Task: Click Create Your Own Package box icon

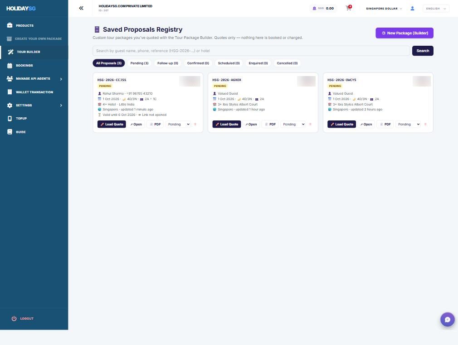Action: (10, 38)
